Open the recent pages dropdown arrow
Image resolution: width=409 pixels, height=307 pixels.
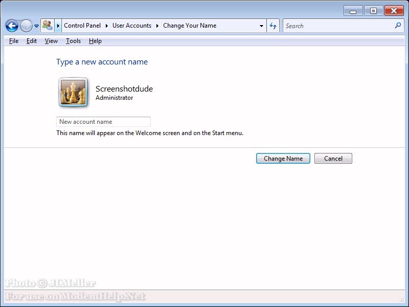[x=36, y=26]
